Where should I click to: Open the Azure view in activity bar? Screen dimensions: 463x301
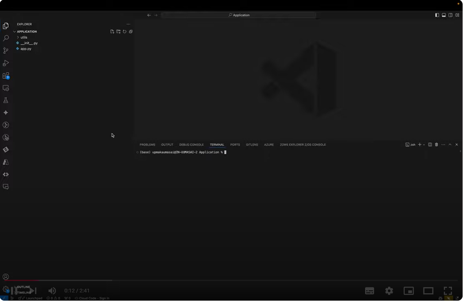click(x=6, y=162)
